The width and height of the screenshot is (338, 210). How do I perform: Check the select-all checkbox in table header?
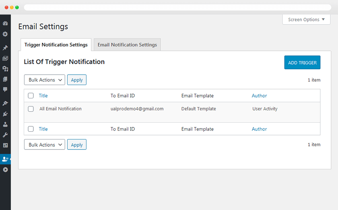click(31, 96)
